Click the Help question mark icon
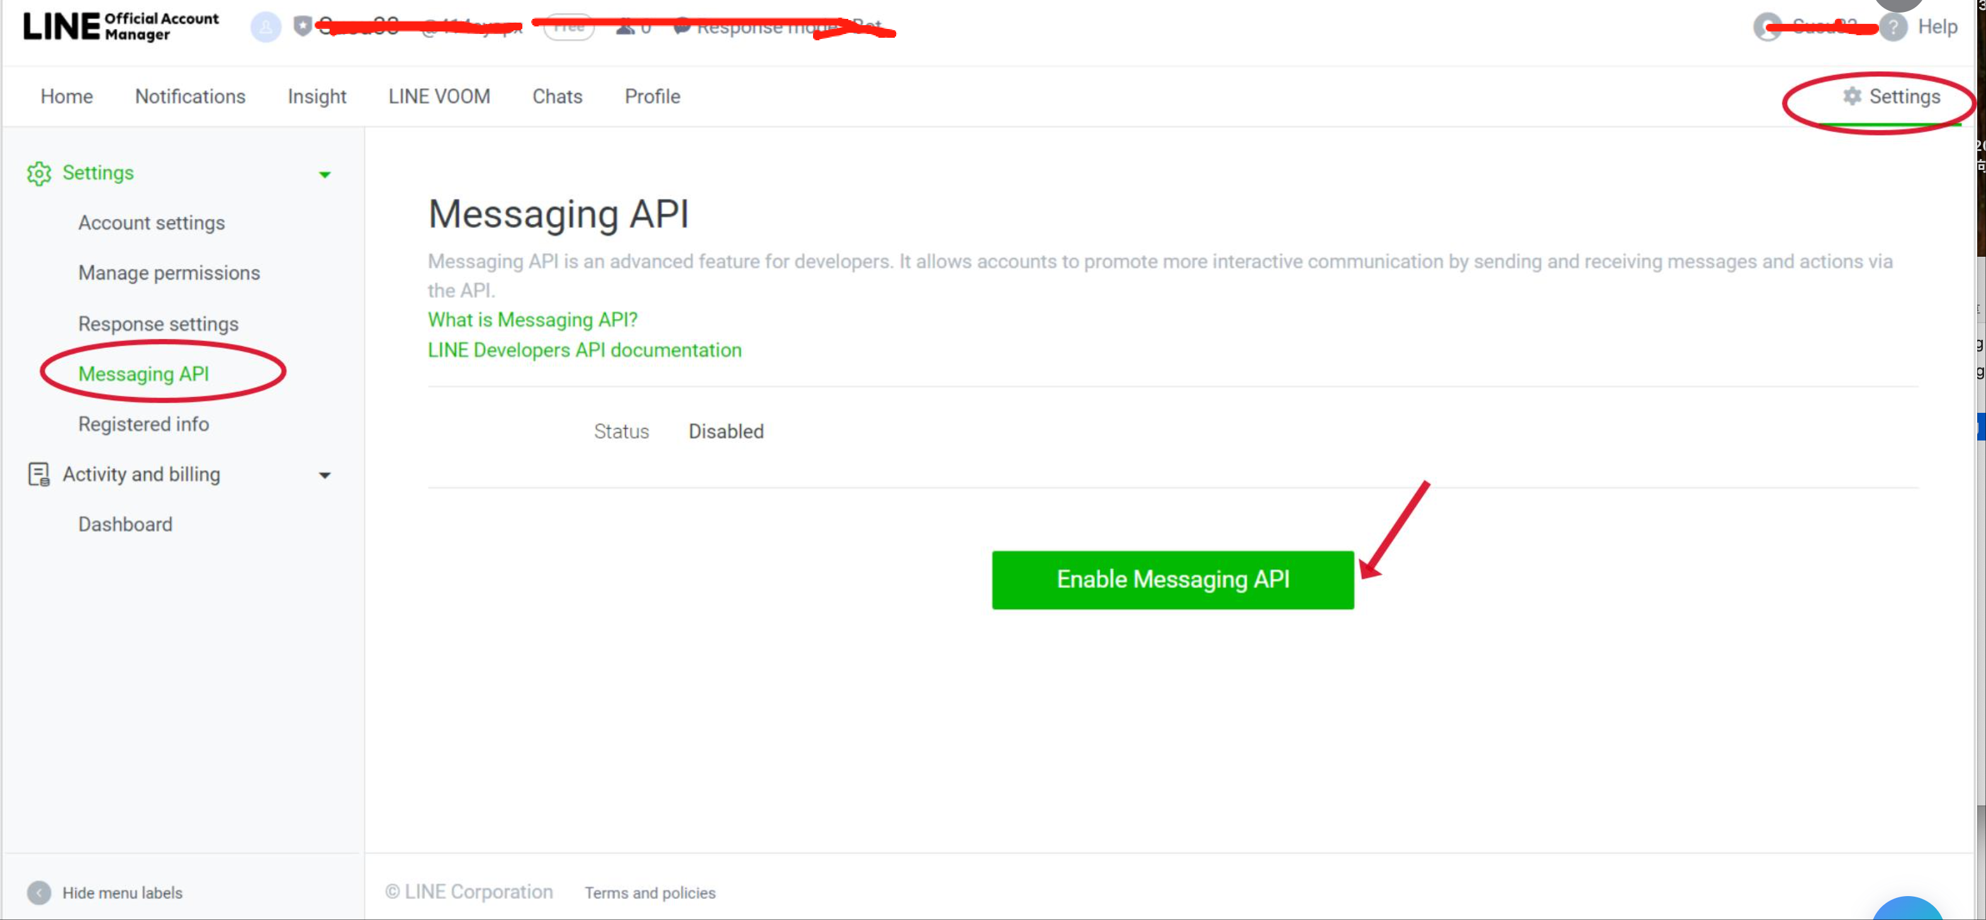The image size is (1986, 920). (1893, 27)
